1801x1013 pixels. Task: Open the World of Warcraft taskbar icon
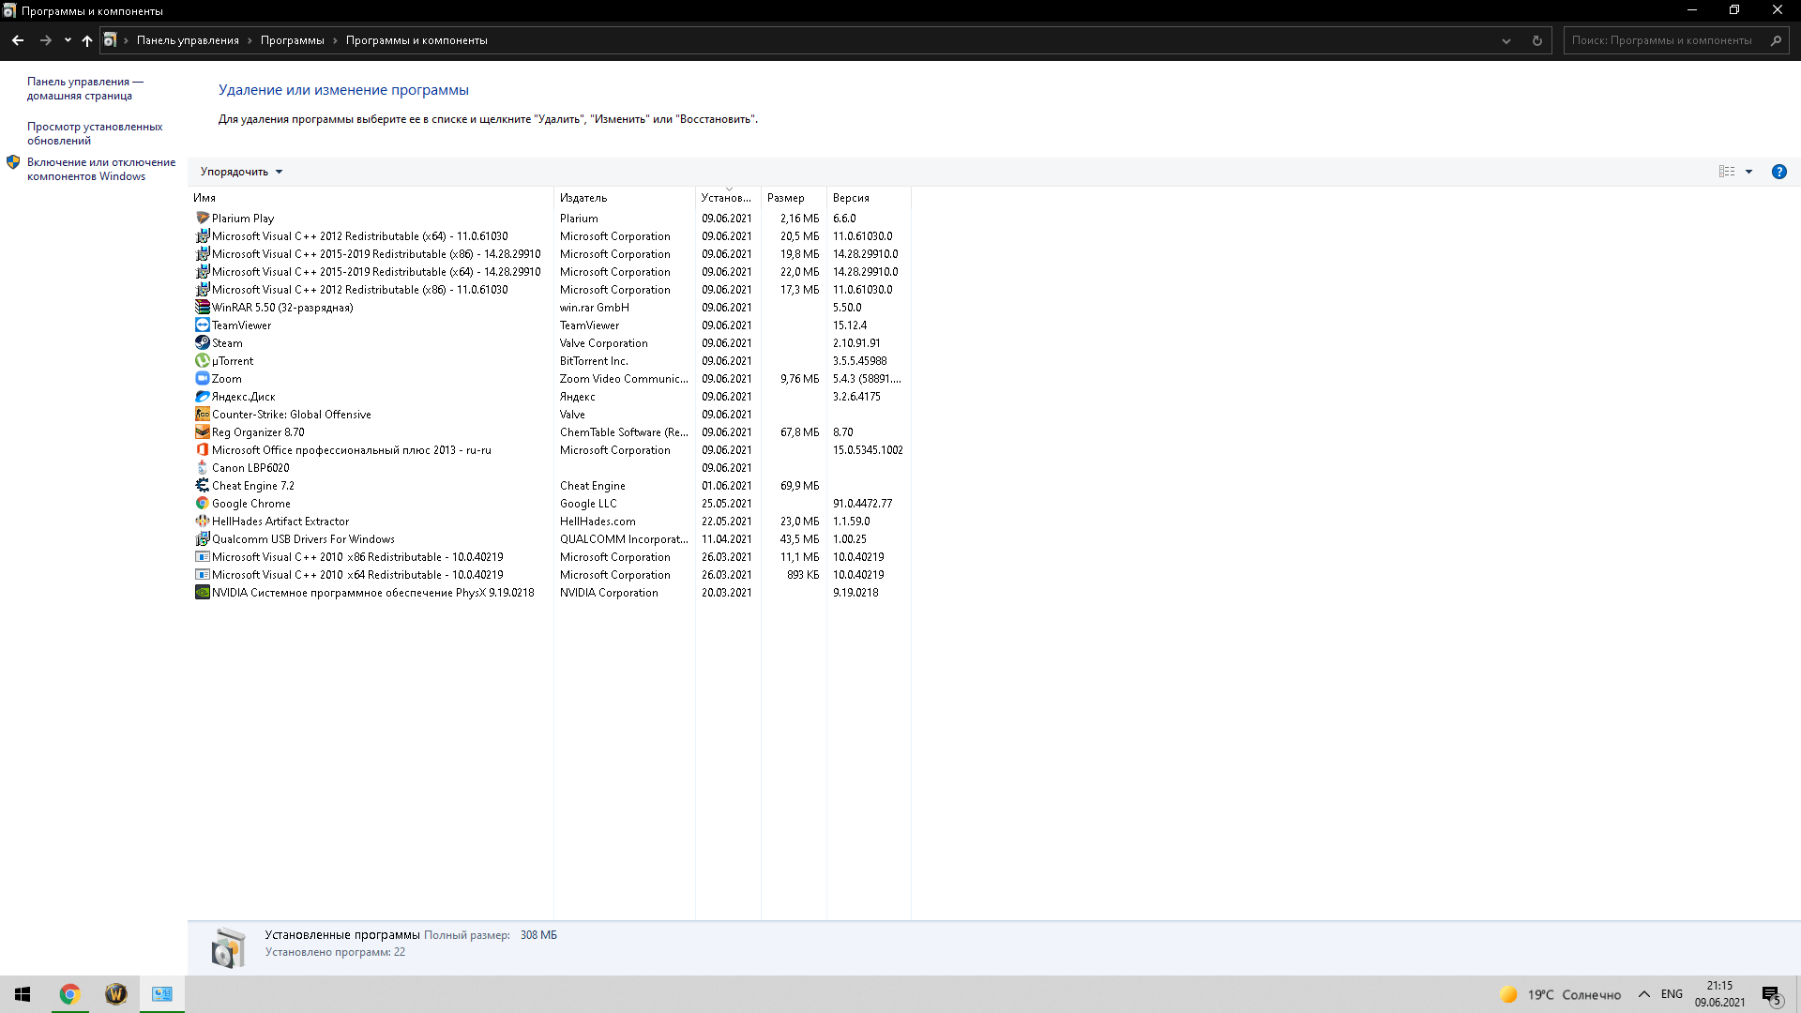pyautogui.click(x=115, y=994)
